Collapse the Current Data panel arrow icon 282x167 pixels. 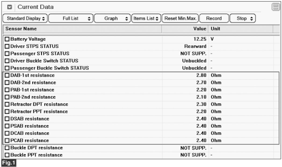pyautogui.click(x=9, y=7)
